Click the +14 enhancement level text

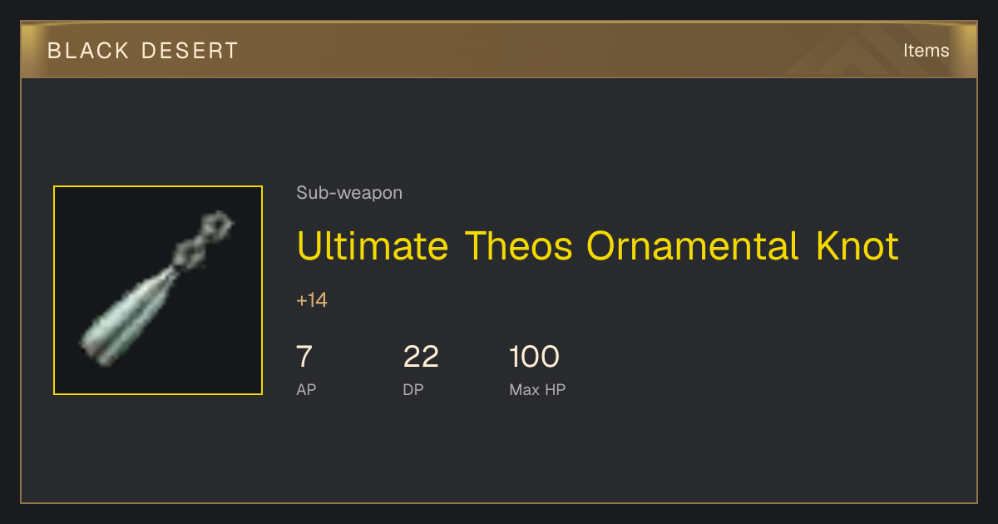312,300
